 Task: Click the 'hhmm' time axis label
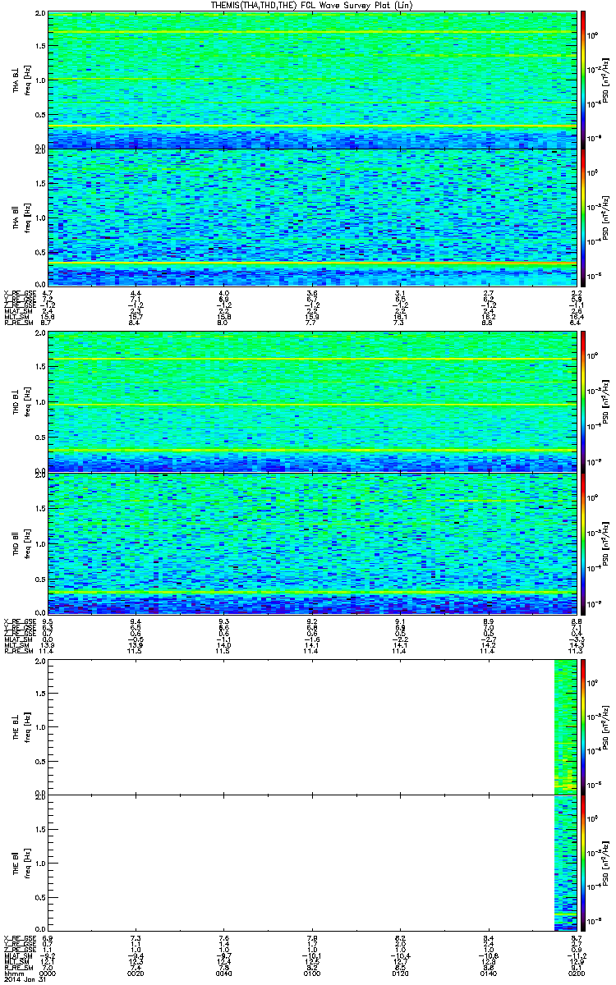click(14, 974)
